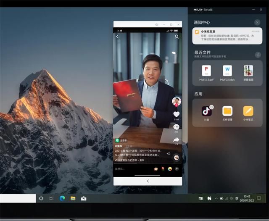Tap the Beijing location tag
This screenshot has width=269, height=221.
(121, 140)
